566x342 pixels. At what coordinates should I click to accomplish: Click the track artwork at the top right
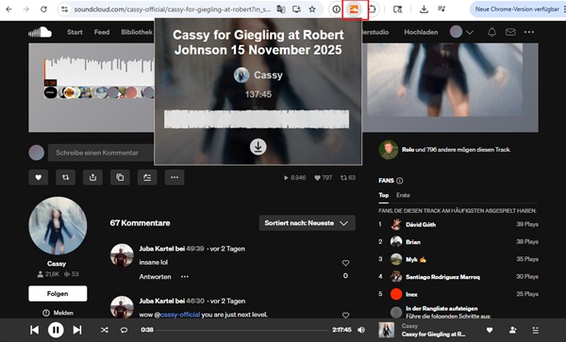point(444,80)
